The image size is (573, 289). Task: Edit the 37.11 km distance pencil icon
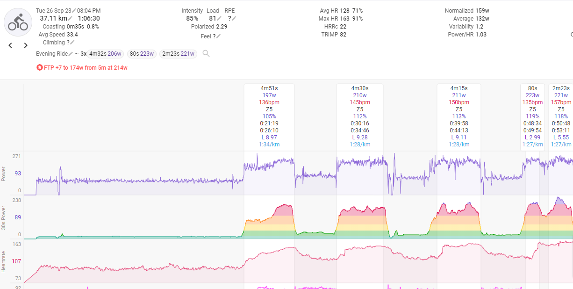pos(70,19)
